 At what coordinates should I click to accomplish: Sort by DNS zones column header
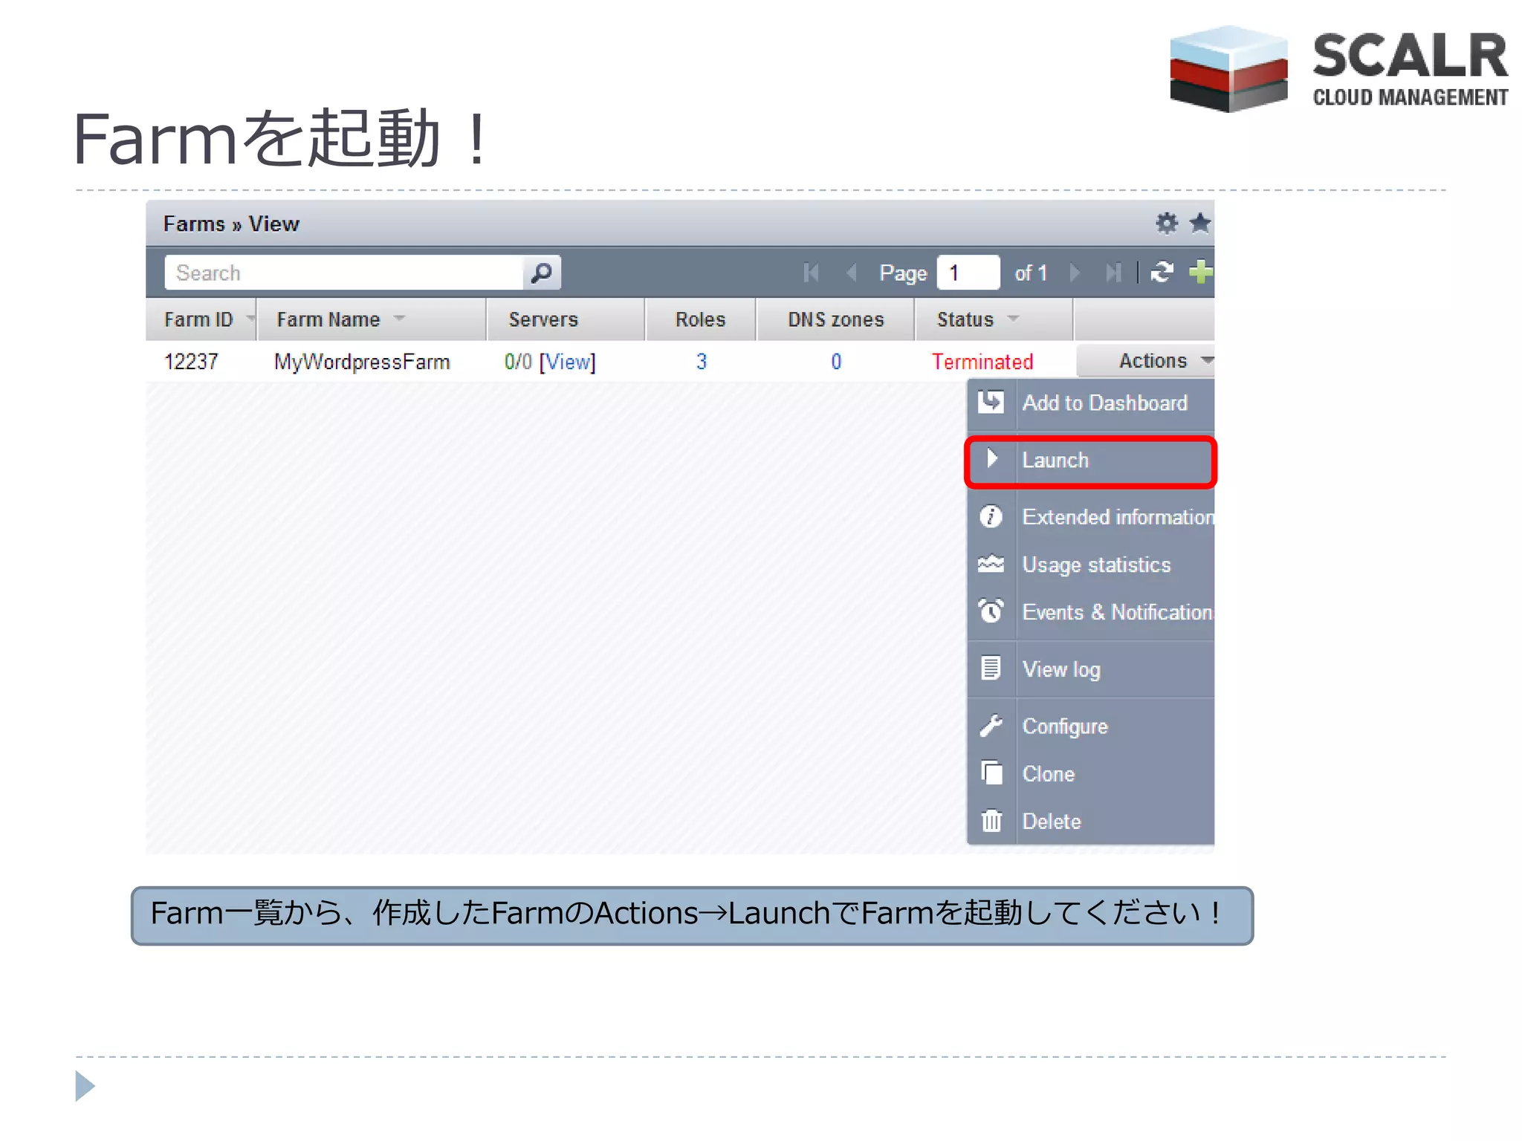pyautogui.click(x=836, y=319)
